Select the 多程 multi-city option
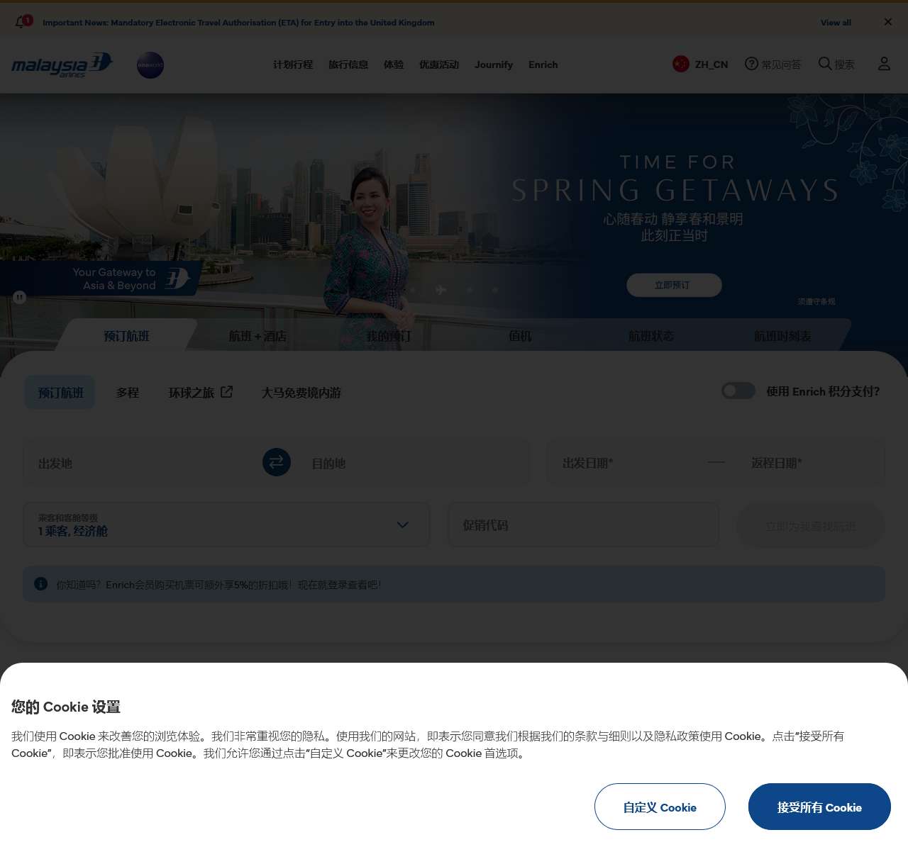This screenshot has height=847, width=908. tap(128, 392)
